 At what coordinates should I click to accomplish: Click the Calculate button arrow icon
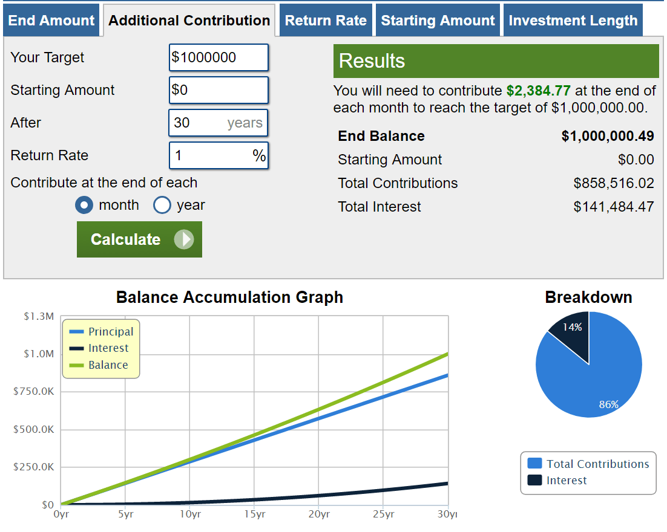pyautogui.click(x=183, y=239)
